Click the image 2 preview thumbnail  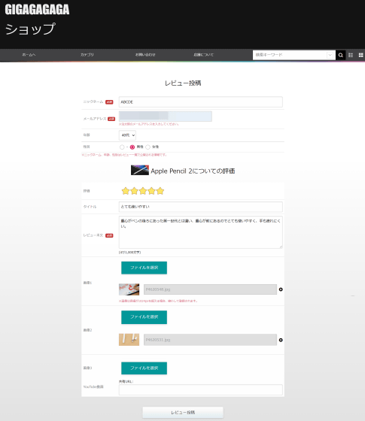coord(129,340)
